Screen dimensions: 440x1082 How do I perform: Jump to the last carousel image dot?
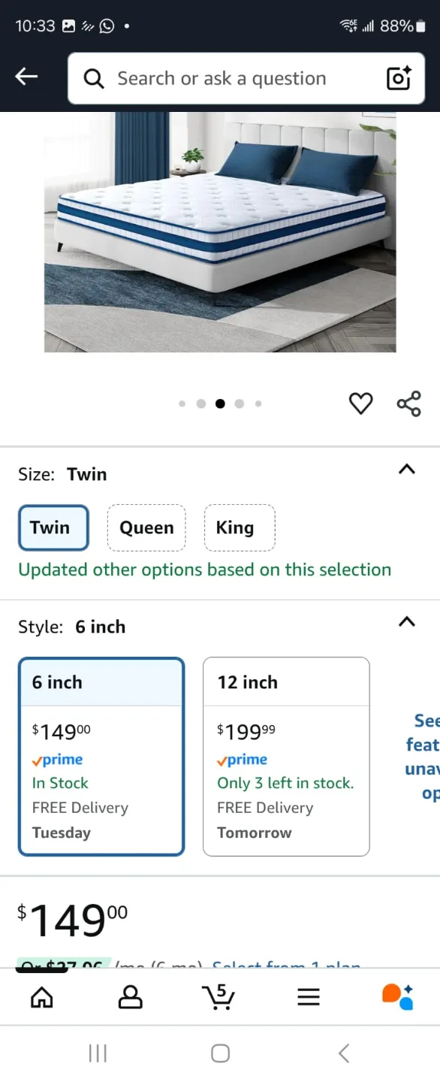pyautogui.click(x=258, y=403)
